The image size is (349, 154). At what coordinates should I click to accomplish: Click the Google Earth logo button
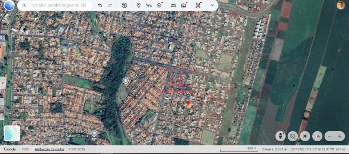(9, 5)
